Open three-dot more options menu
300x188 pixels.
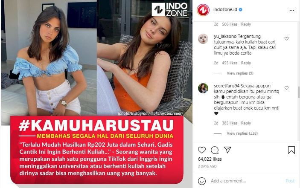pos(292,10)
